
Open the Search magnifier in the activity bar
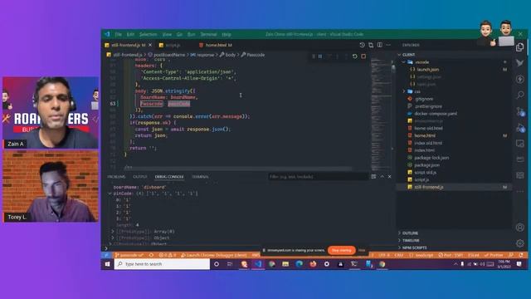[520, 95]
